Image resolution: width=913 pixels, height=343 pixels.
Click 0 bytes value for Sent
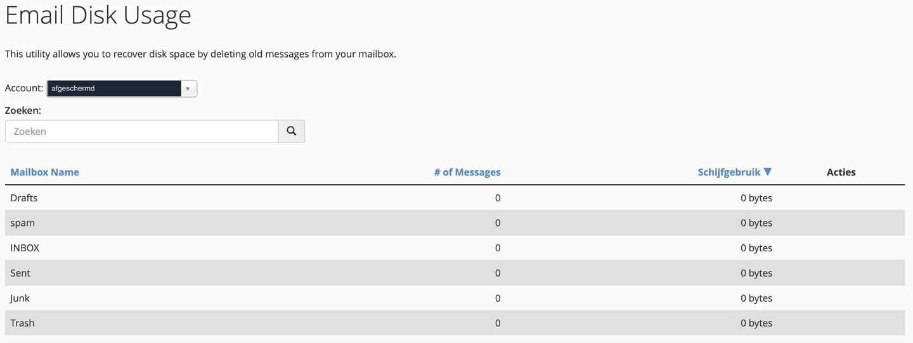pyautogui.click(x=756, y=273)
